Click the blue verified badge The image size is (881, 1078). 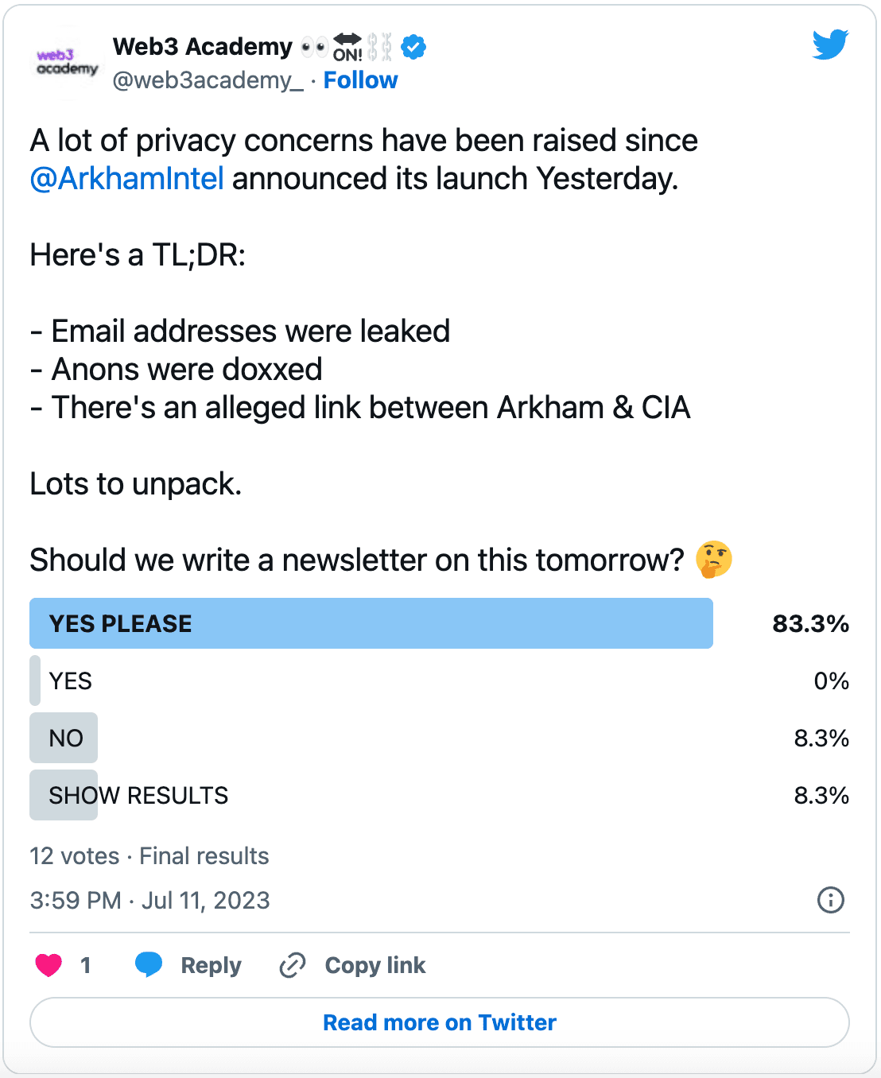click(413, 47)
